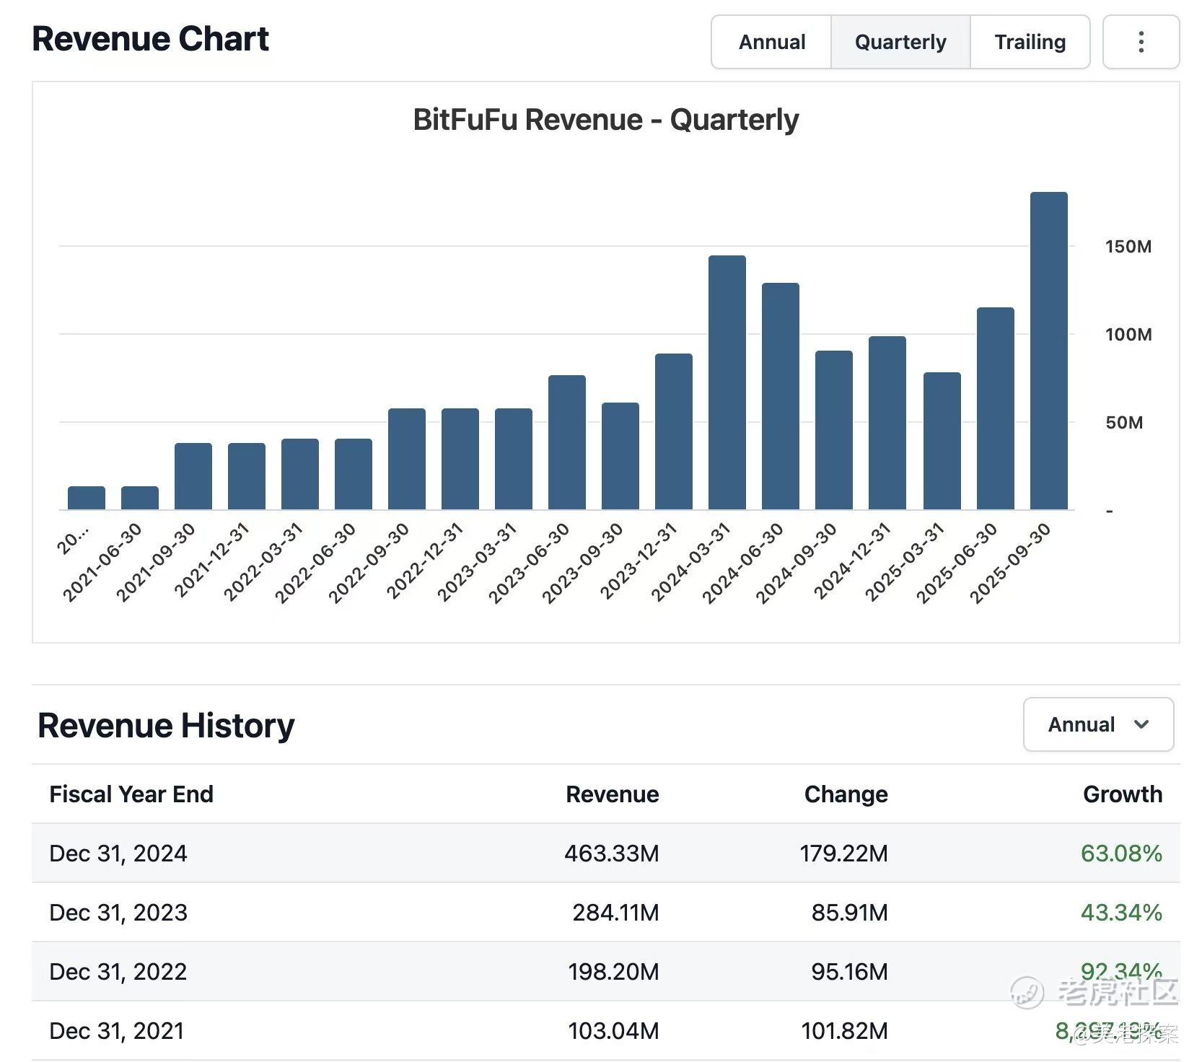The width and height of the screenshot is (1202, 1062).
Task: Select the Dec 31, 2024 row label
Action: pos(118,853)
